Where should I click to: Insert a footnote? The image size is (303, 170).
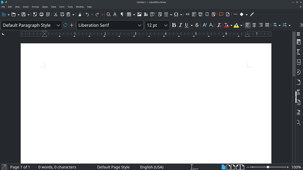click(x=194, y=14)
